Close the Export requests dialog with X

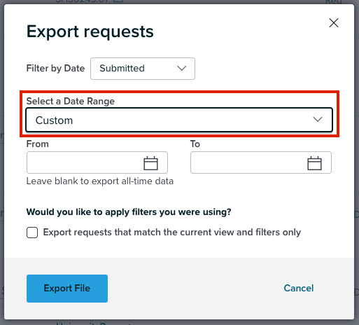334,23
